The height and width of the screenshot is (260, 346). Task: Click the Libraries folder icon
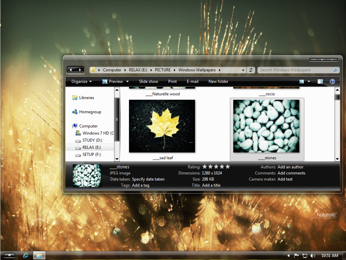point(75,98)
